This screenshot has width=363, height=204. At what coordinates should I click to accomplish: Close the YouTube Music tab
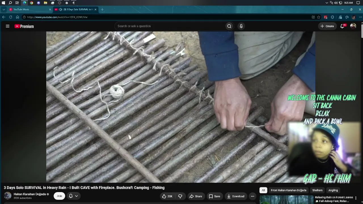click(x=50, y=9)
